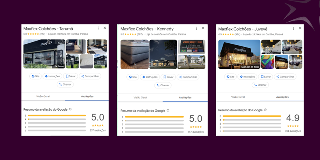Close the Tarumã card
This screenshot has height=160, width=320.
[x=105, y=28]
